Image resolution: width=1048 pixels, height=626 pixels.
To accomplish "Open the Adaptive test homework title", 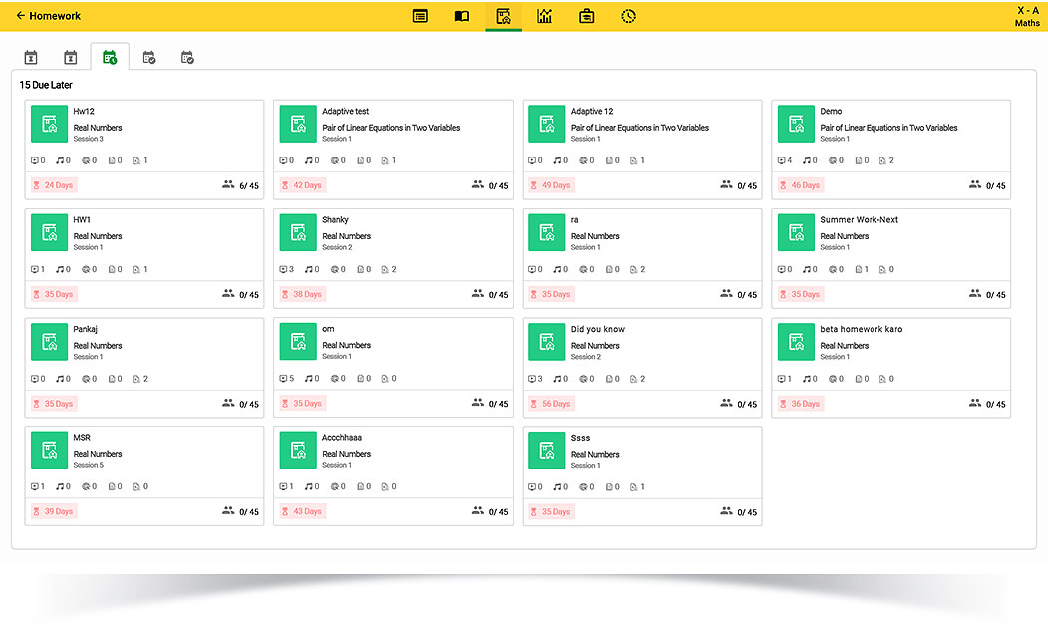I will (345, 112).
